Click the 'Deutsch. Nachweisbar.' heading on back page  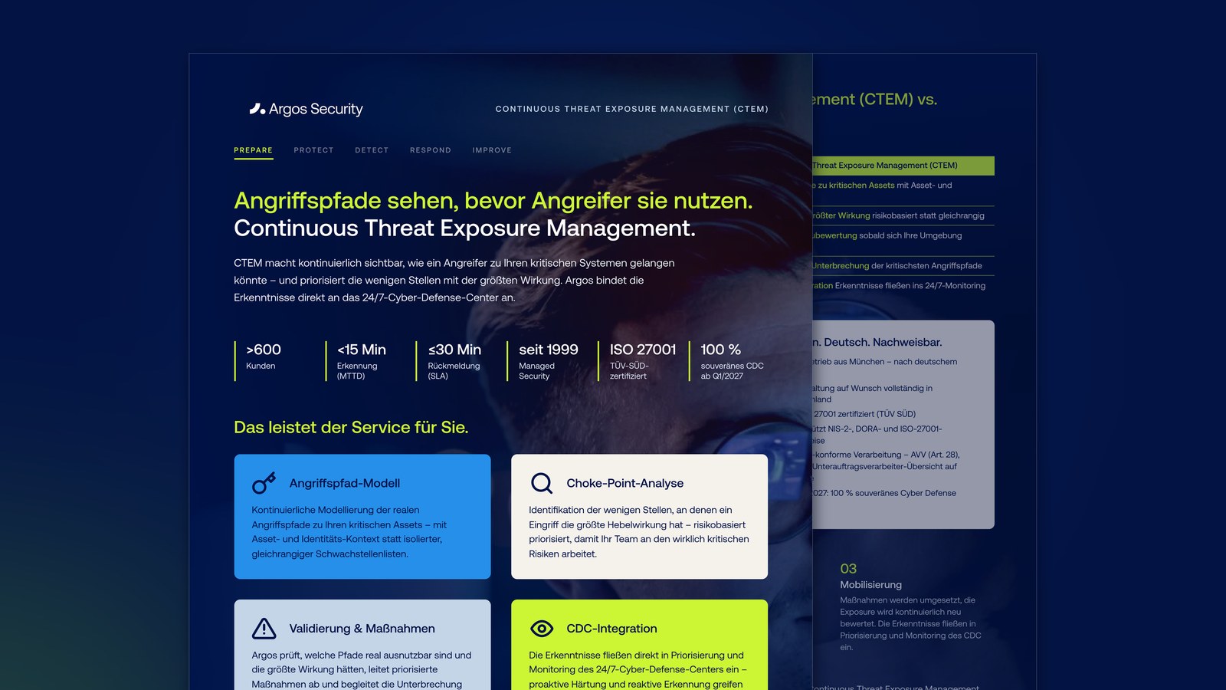coord(877,343)
